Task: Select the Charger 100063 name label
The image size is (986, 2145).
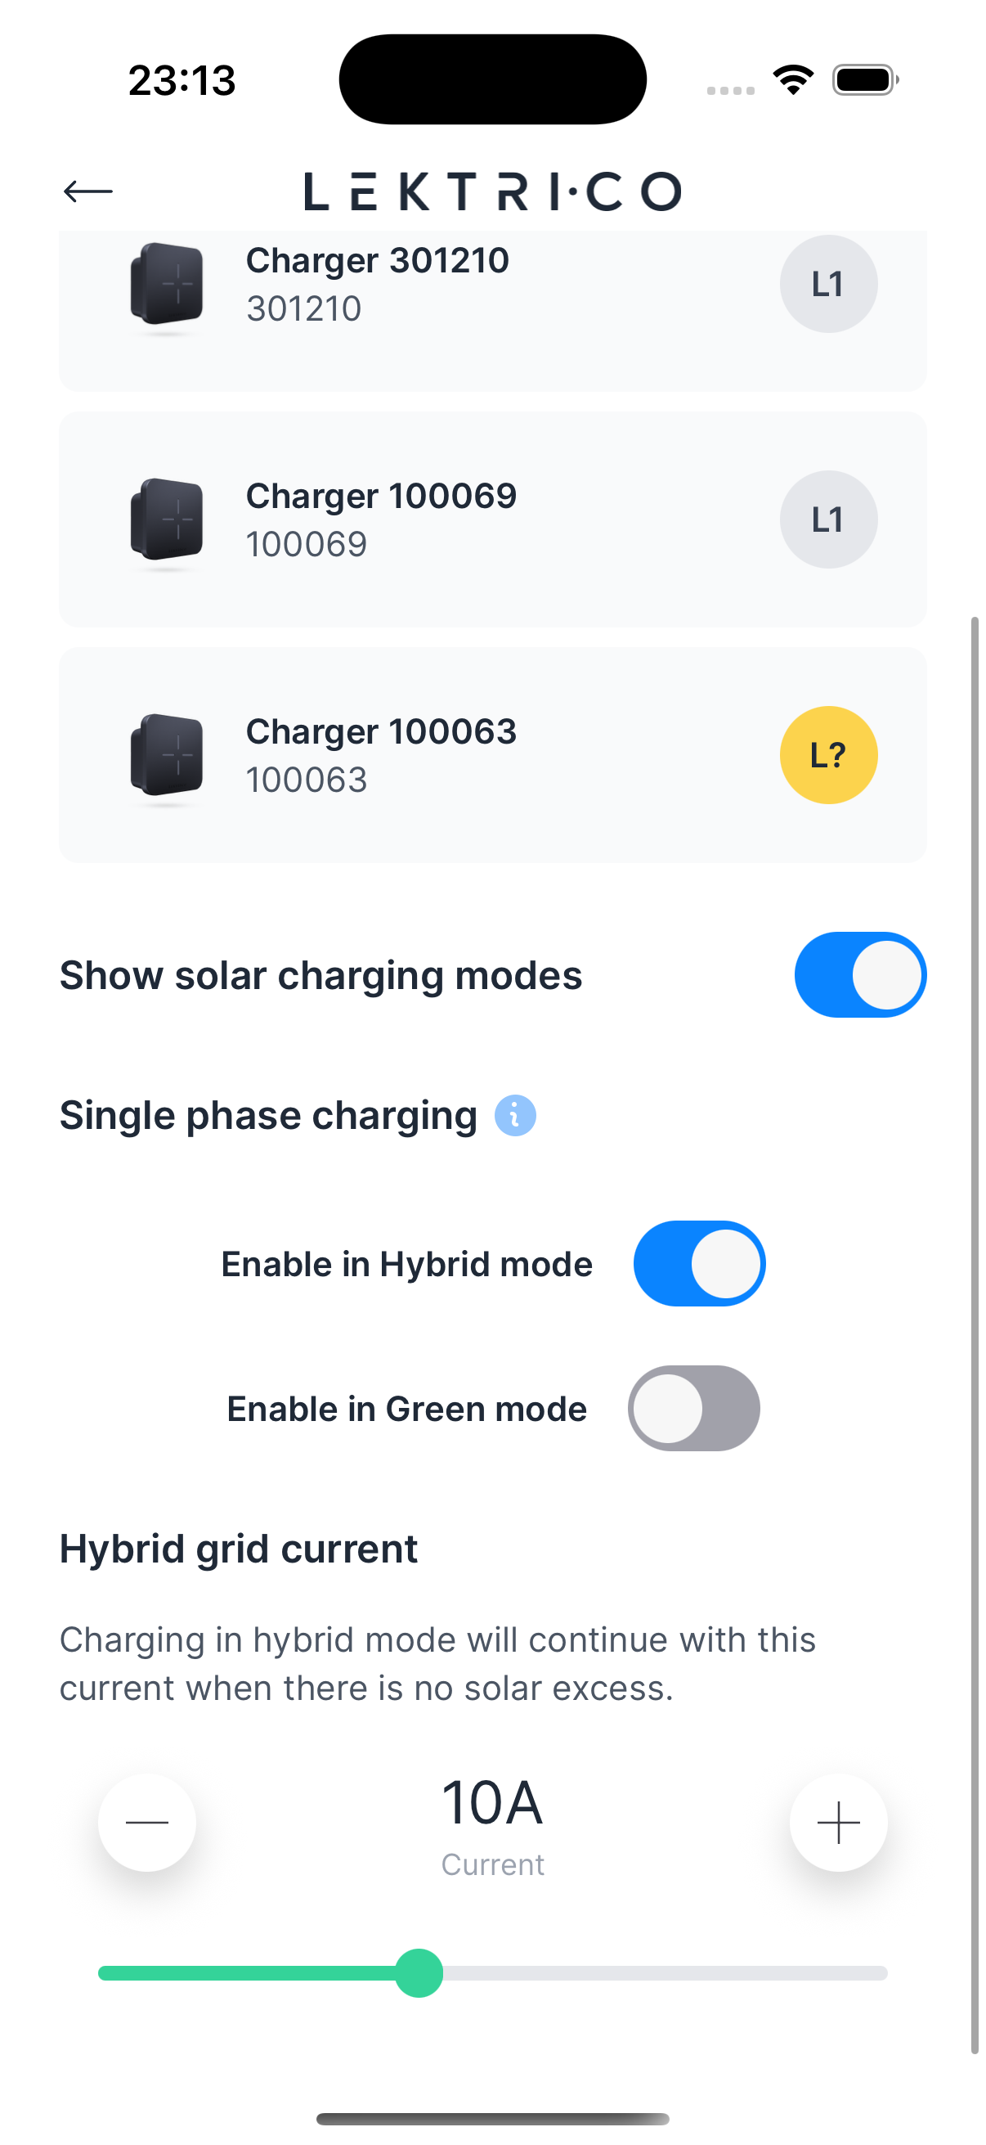Action: coord(381,732)
